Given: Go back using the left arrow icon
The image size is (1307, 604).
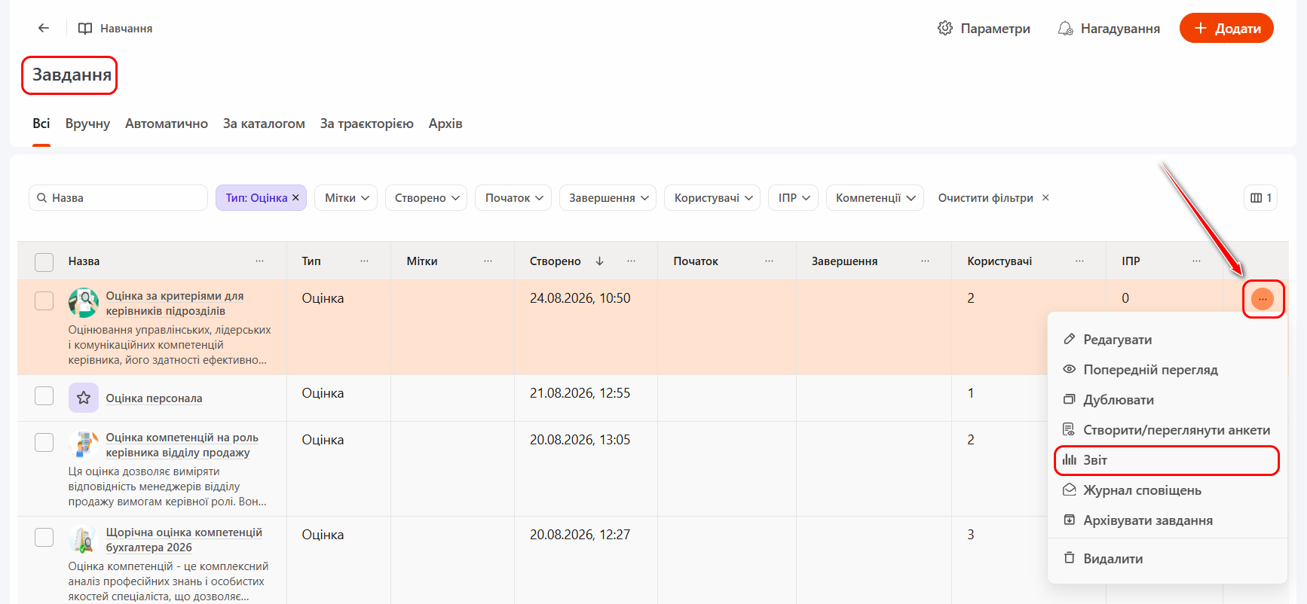Looking at the screenshot, I should 44,28.
